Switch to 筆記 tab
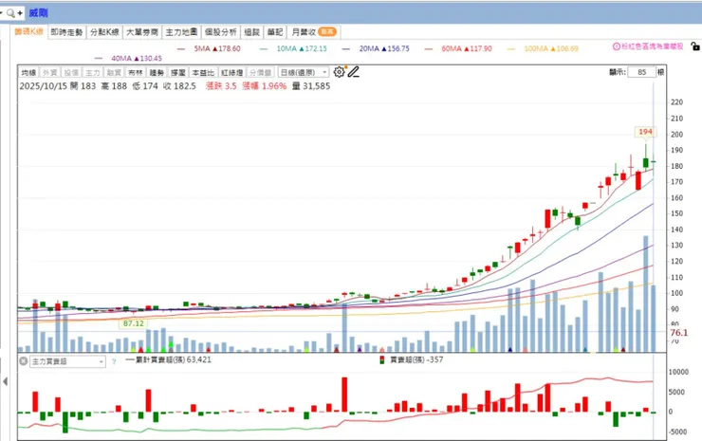The image size is (702, 441). (x=275, y=32)
